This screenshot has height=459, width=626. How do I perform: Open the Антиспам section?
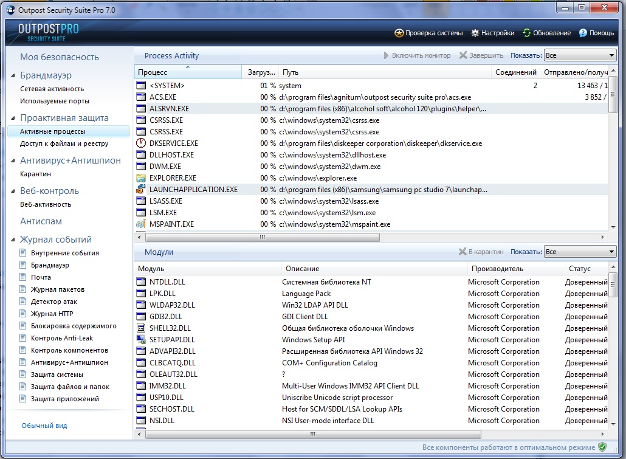[x=41, y=221]
